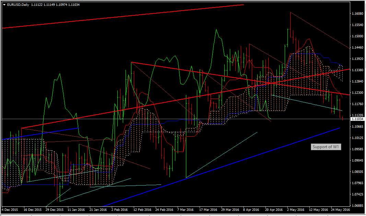Image resolution: width=366 pixels, height=216 pixels.
Task: Click the 1.14460 price level label
Action: (358, 47)
